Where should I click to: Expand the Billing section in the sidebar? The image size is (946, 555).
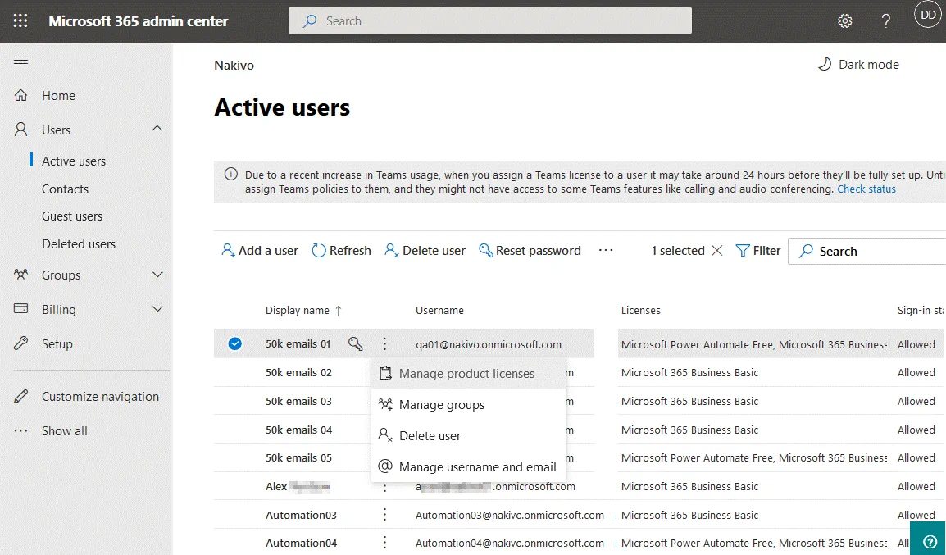(157, 309)
